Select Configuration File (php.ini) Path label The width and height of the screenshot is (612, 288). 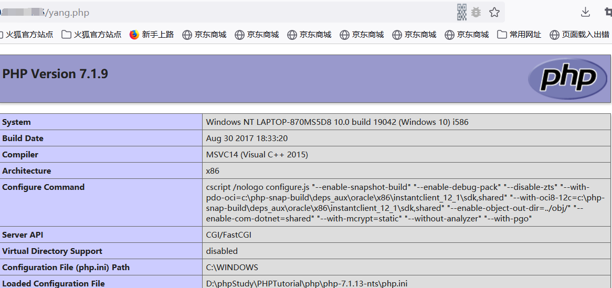tap(66, 268)
